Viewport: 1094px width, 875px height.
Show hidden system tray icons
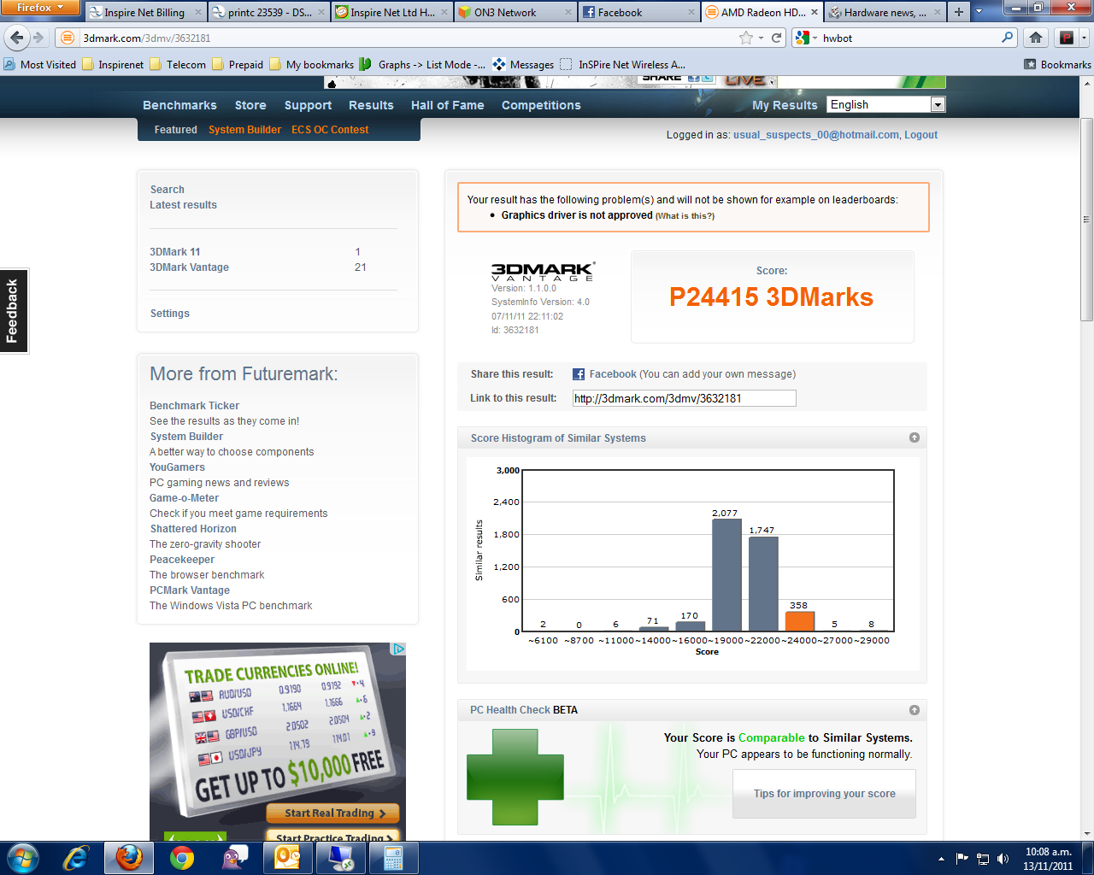tap(942, 859)
